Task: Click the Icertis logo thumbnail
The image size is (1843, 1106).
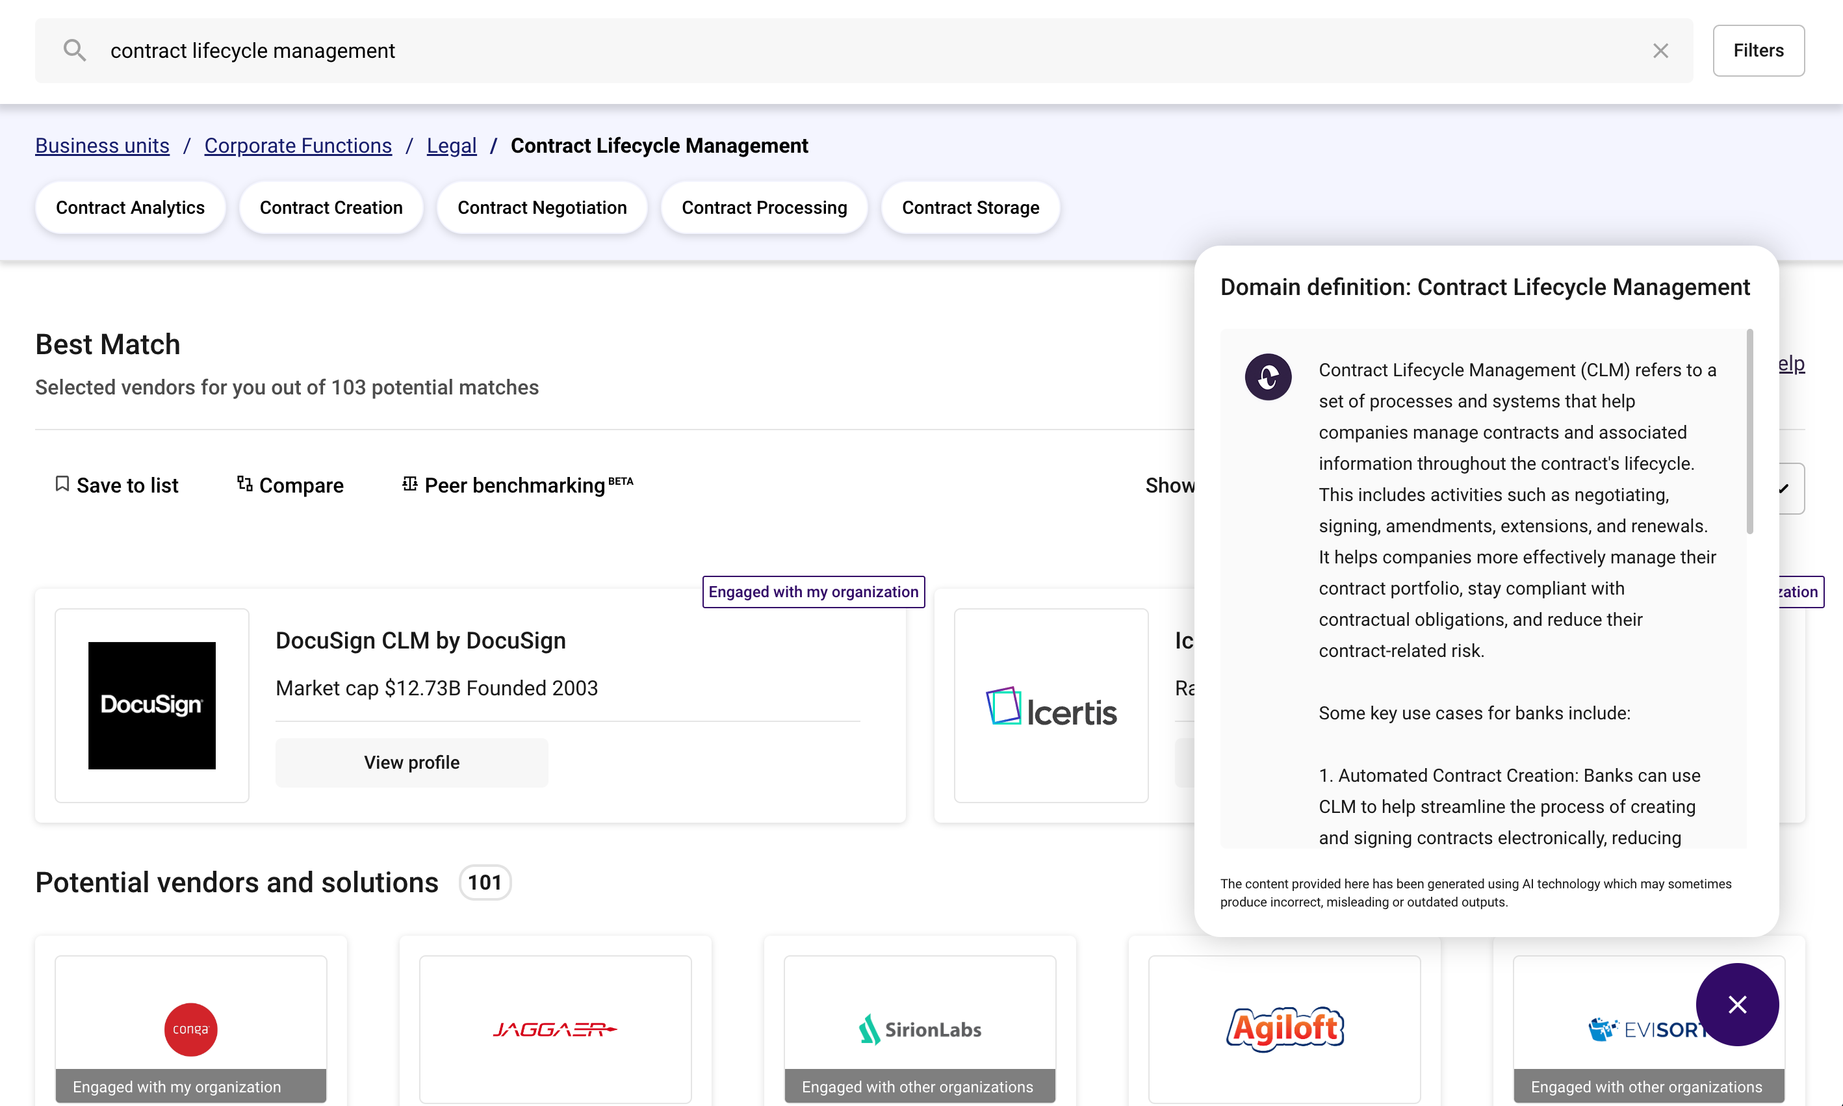Action: pos(1051,706)
